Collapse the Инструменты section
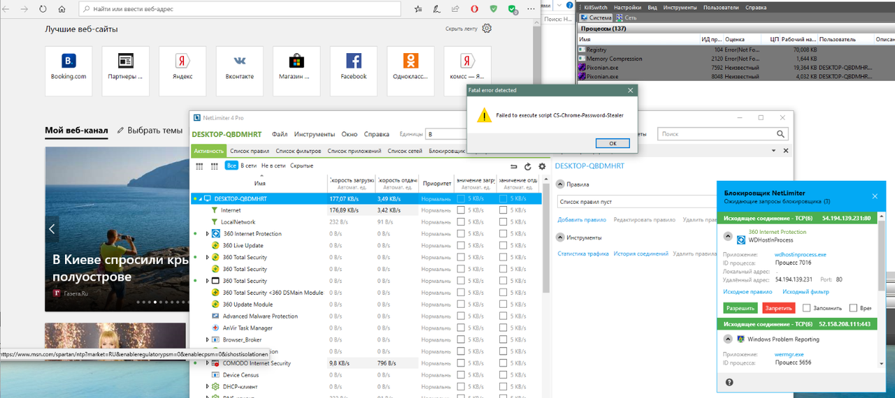The height and width of the screenshot is (398, 895). 560,237
